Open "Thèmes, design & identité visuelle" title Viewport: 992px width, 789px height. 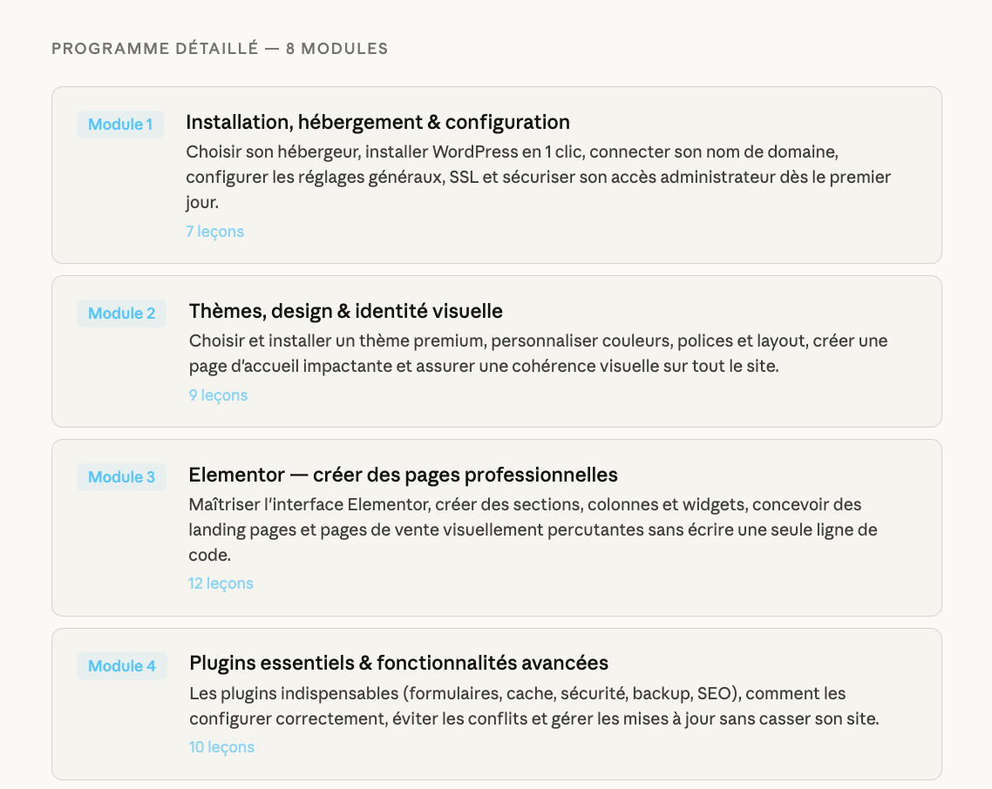click(x=345, y=311)
